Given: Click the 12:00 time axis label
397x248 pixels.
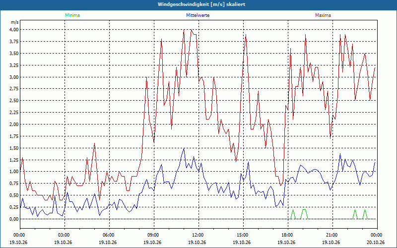Looking at the screenshot, I should click(x=198, y=235).
